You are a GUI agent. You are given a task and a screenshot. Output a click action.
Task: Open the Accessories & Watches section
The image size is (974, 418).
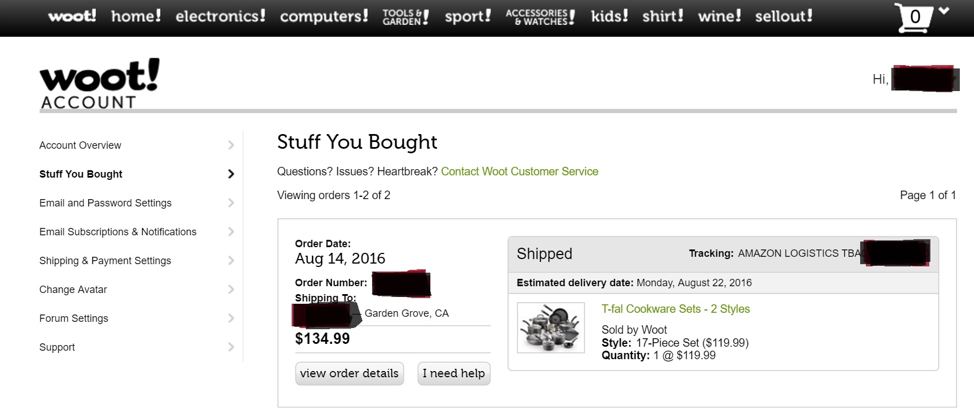point(540,17)
